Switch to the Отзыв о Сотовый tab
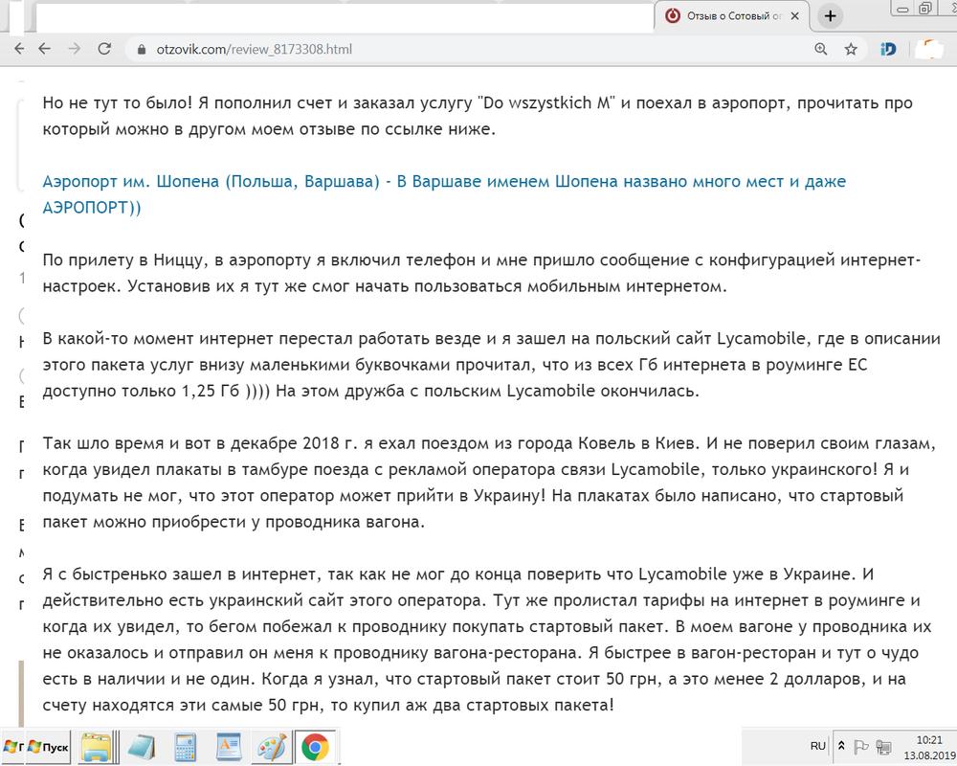Viewport: 957px width, 766px height. pyautogui.click(x=732, y=16)
